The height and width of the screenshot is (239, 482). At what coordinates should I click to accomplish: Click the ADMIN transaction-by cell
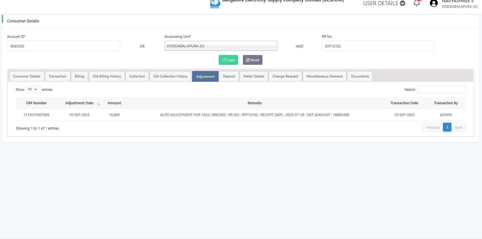(x=446, y=115)
